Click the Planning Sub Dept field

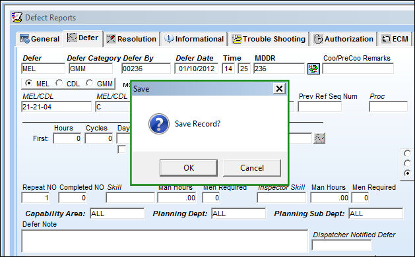376,214
